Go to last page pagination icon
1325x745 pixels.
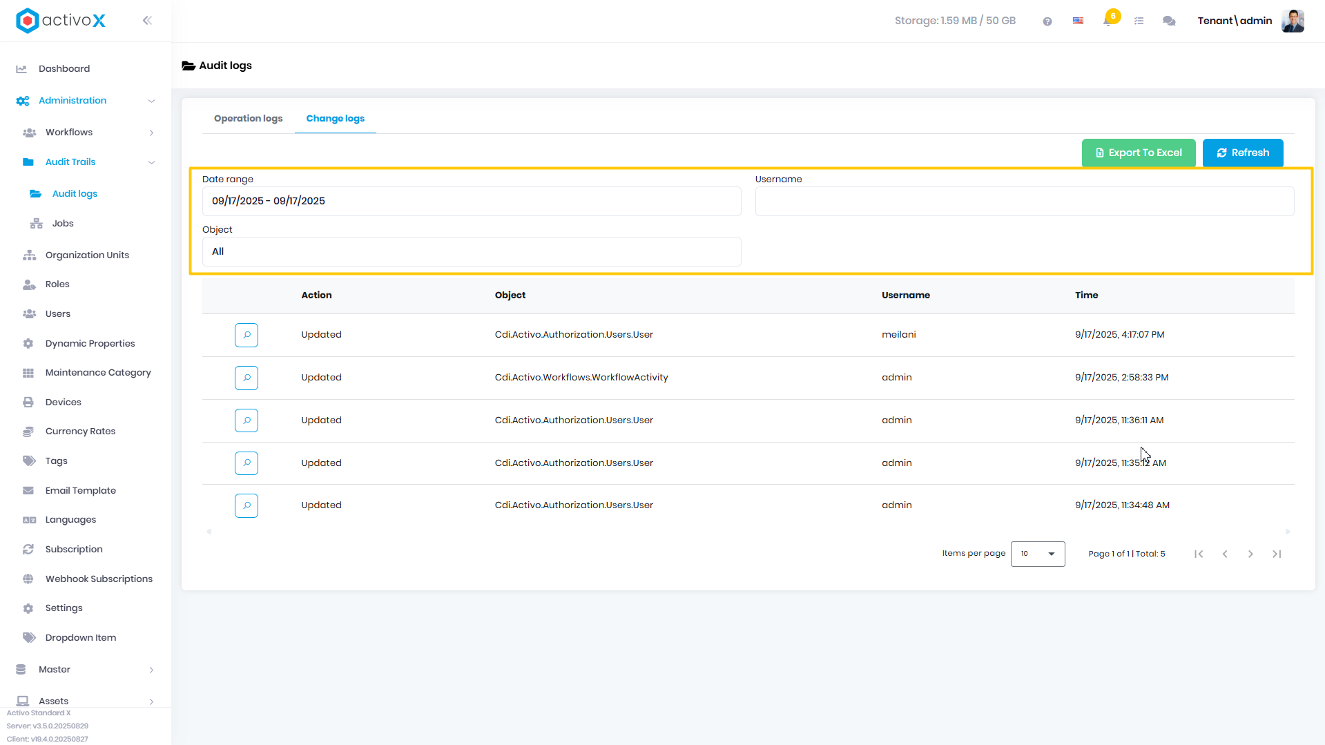click(1277, 554)
